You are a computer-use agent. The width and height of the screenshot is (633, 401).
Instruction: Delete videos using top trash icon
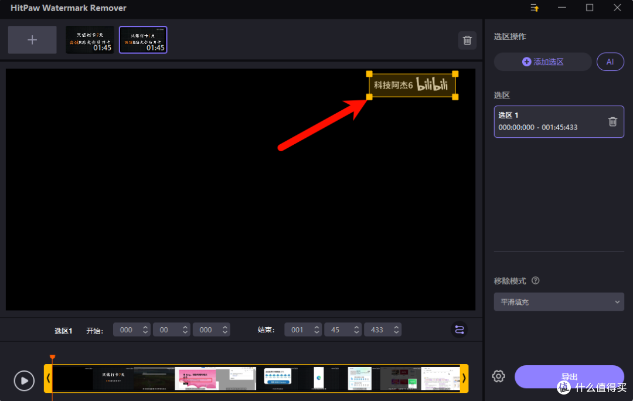tap(467, 40)
